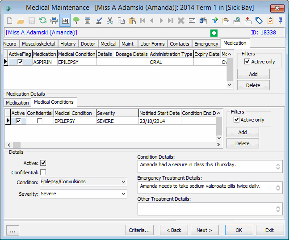
Task: Toggle the Active checkbox in Details
Action: [x=43, y=163]
